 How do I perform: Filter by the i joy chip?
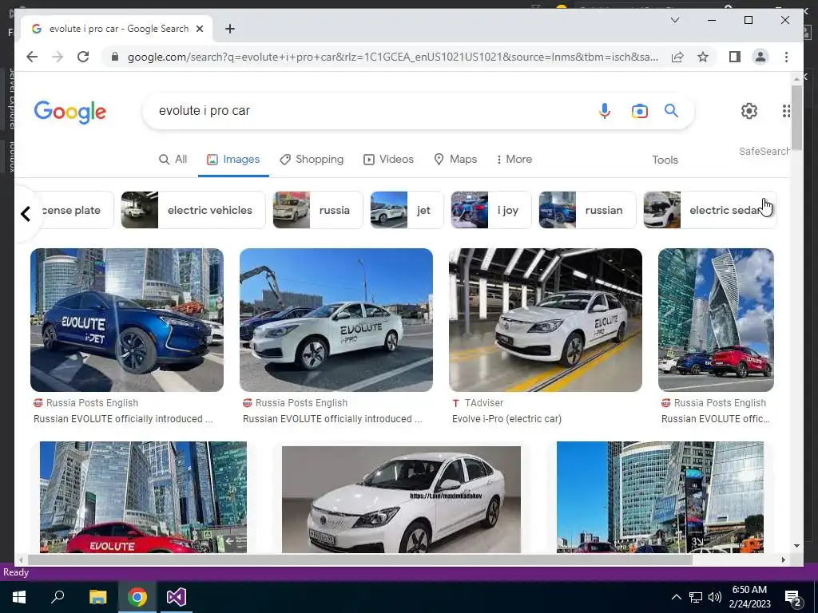click(x=491, y=210)
